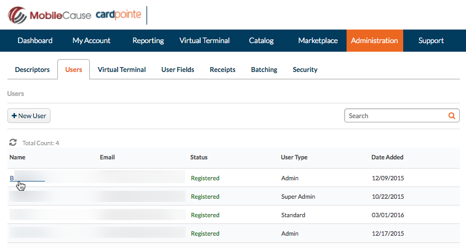
Task: Open Virtual Terminal in the top navigation bar
Action: click(x=204, y=41)
